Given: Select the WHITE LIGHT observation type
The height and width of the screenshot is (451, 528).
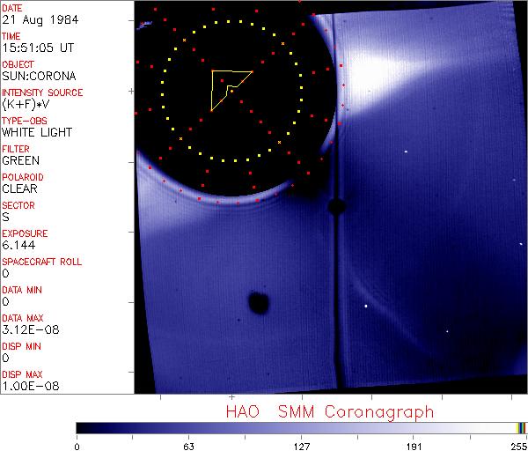Looking at the screenshot, I should [37, 132].
